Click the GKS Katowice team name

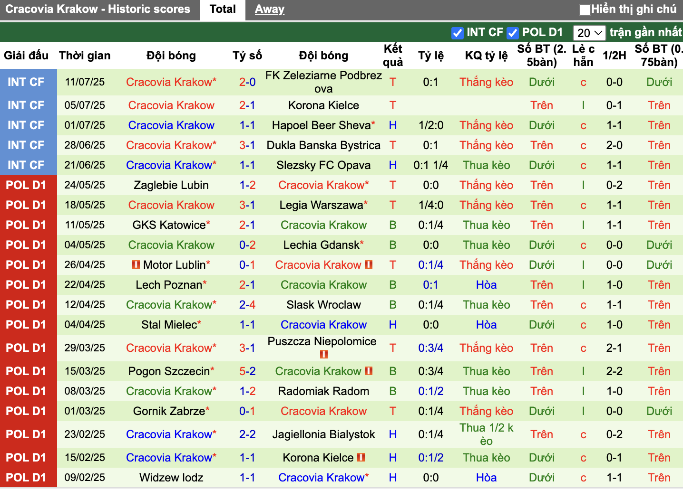[x=169, y=225]
